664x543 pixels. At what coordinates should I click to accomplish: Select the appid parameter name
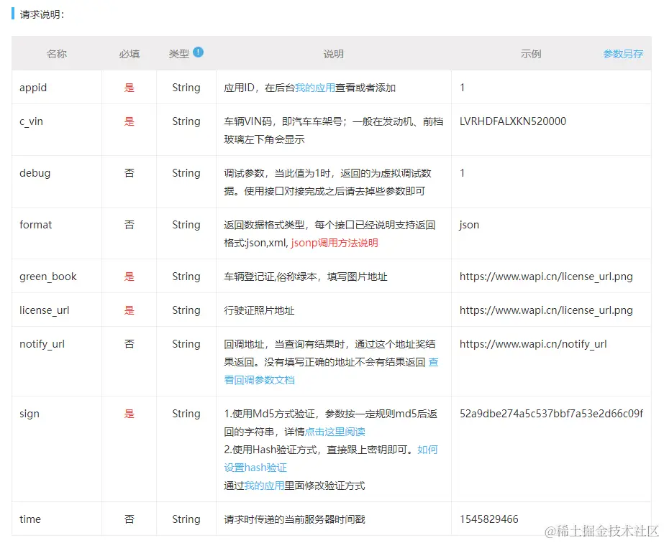(33, 88)
